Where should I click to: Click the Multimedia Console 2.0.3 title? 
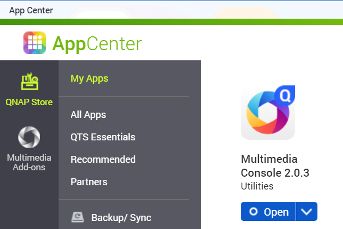click(x=275, y=166)
